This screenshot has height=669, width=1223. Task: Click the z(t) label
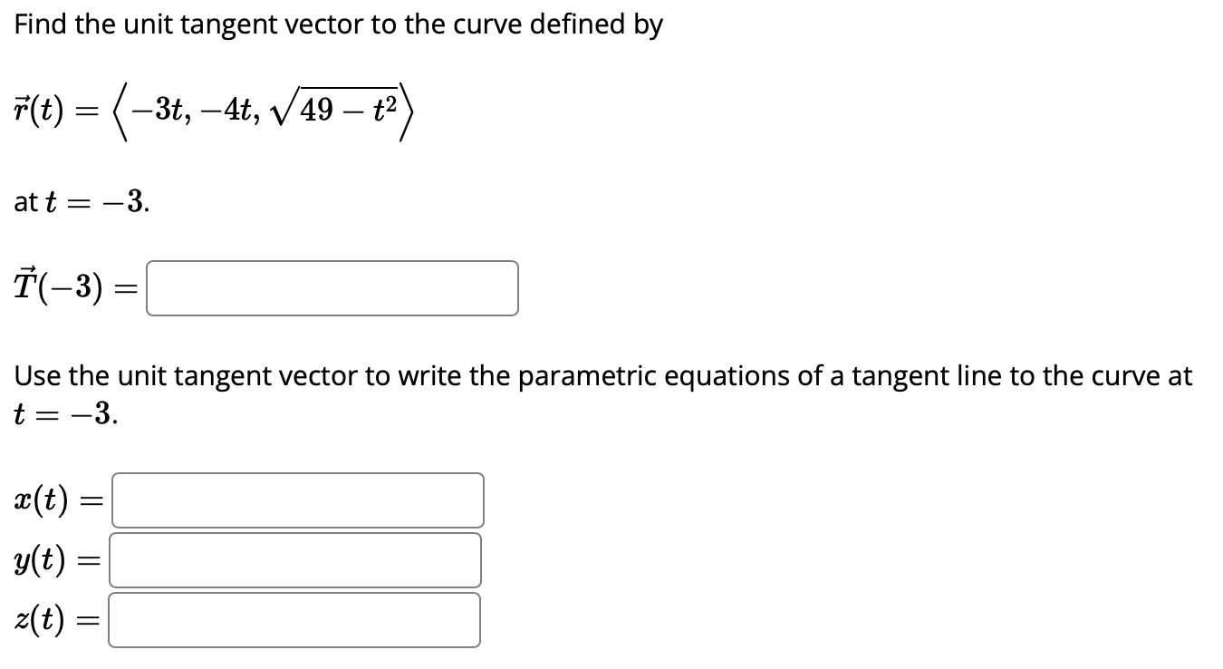(x=37, y=620)
